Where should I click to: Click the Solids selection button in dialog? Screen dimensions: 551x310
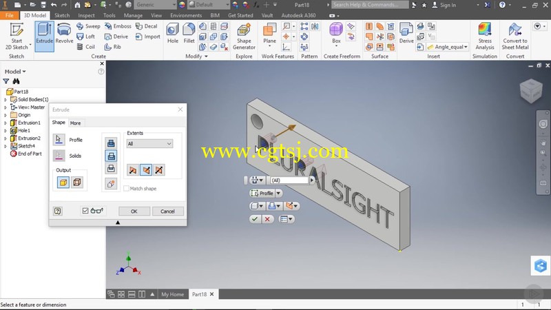[x=59, y=156]
